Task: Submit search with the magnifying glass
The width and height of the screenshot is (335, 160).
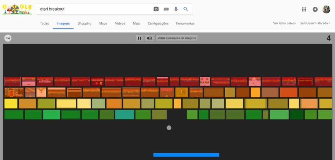Action: 186,9
